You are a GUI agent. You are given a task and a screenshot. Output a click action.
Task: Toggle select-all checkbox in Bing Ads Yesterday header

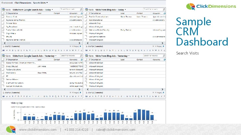86,59
